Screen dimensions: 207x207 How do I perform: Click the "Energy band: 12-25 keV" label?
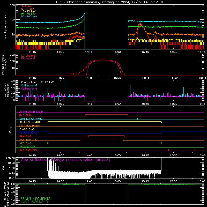[38, 82]
